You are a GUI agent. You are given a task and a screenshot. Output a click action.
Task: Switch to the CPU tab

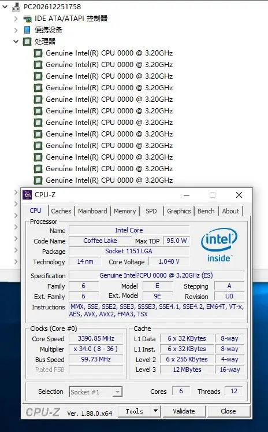[x=35, y=211]
